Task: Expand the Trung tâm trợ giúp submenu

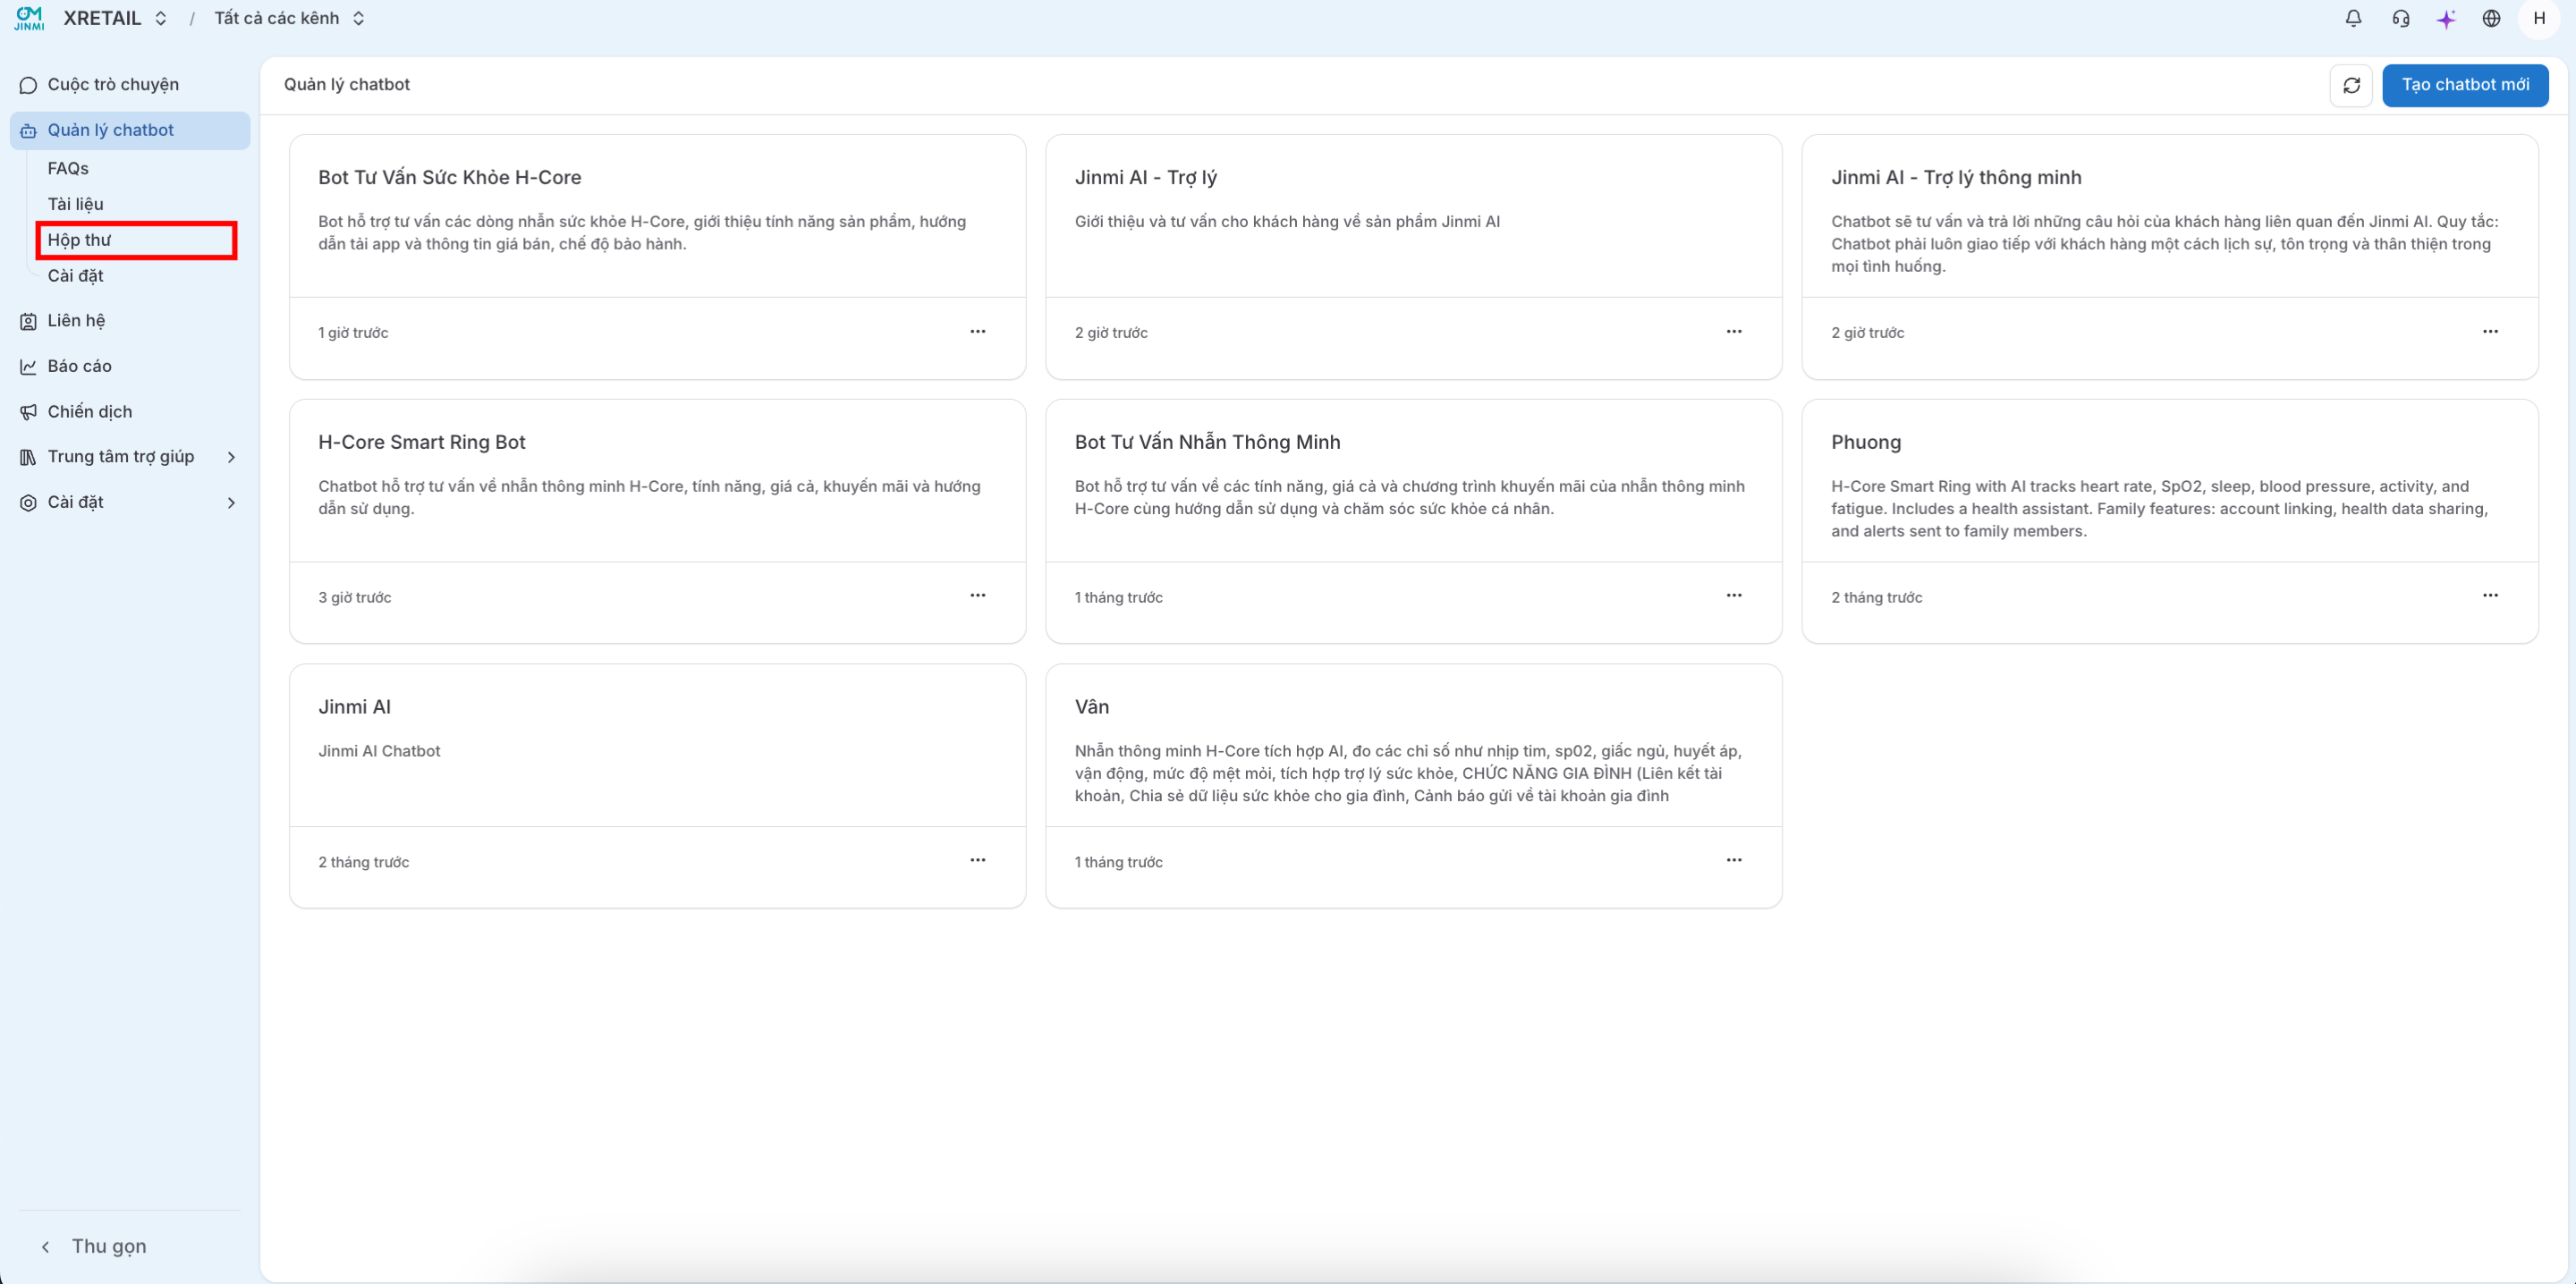Action: click(x=231, y=457)
